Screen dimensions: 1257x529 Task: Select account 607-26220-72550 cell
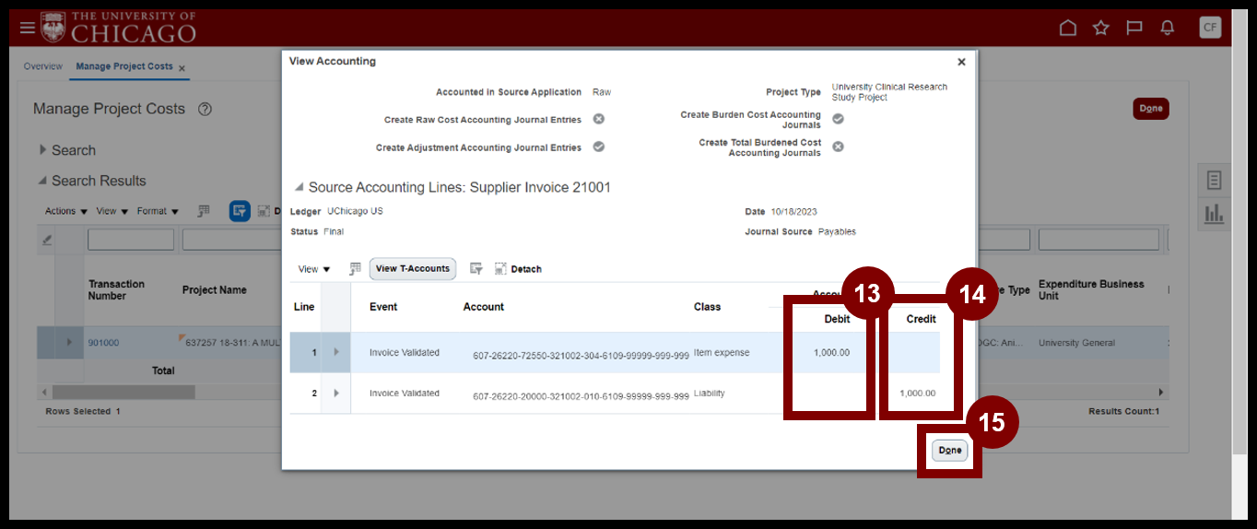(x=581, y=355)
